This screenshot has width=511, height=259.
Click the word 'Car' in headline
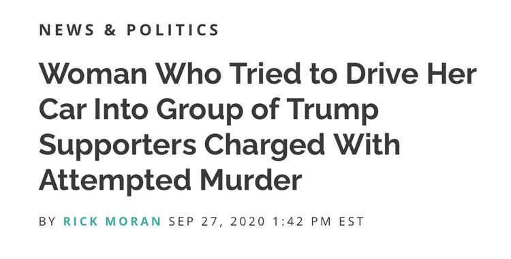coord(63,109)
